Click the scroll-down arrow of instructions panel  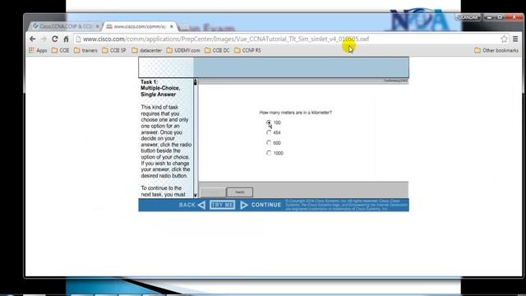(x=196, y=196)
